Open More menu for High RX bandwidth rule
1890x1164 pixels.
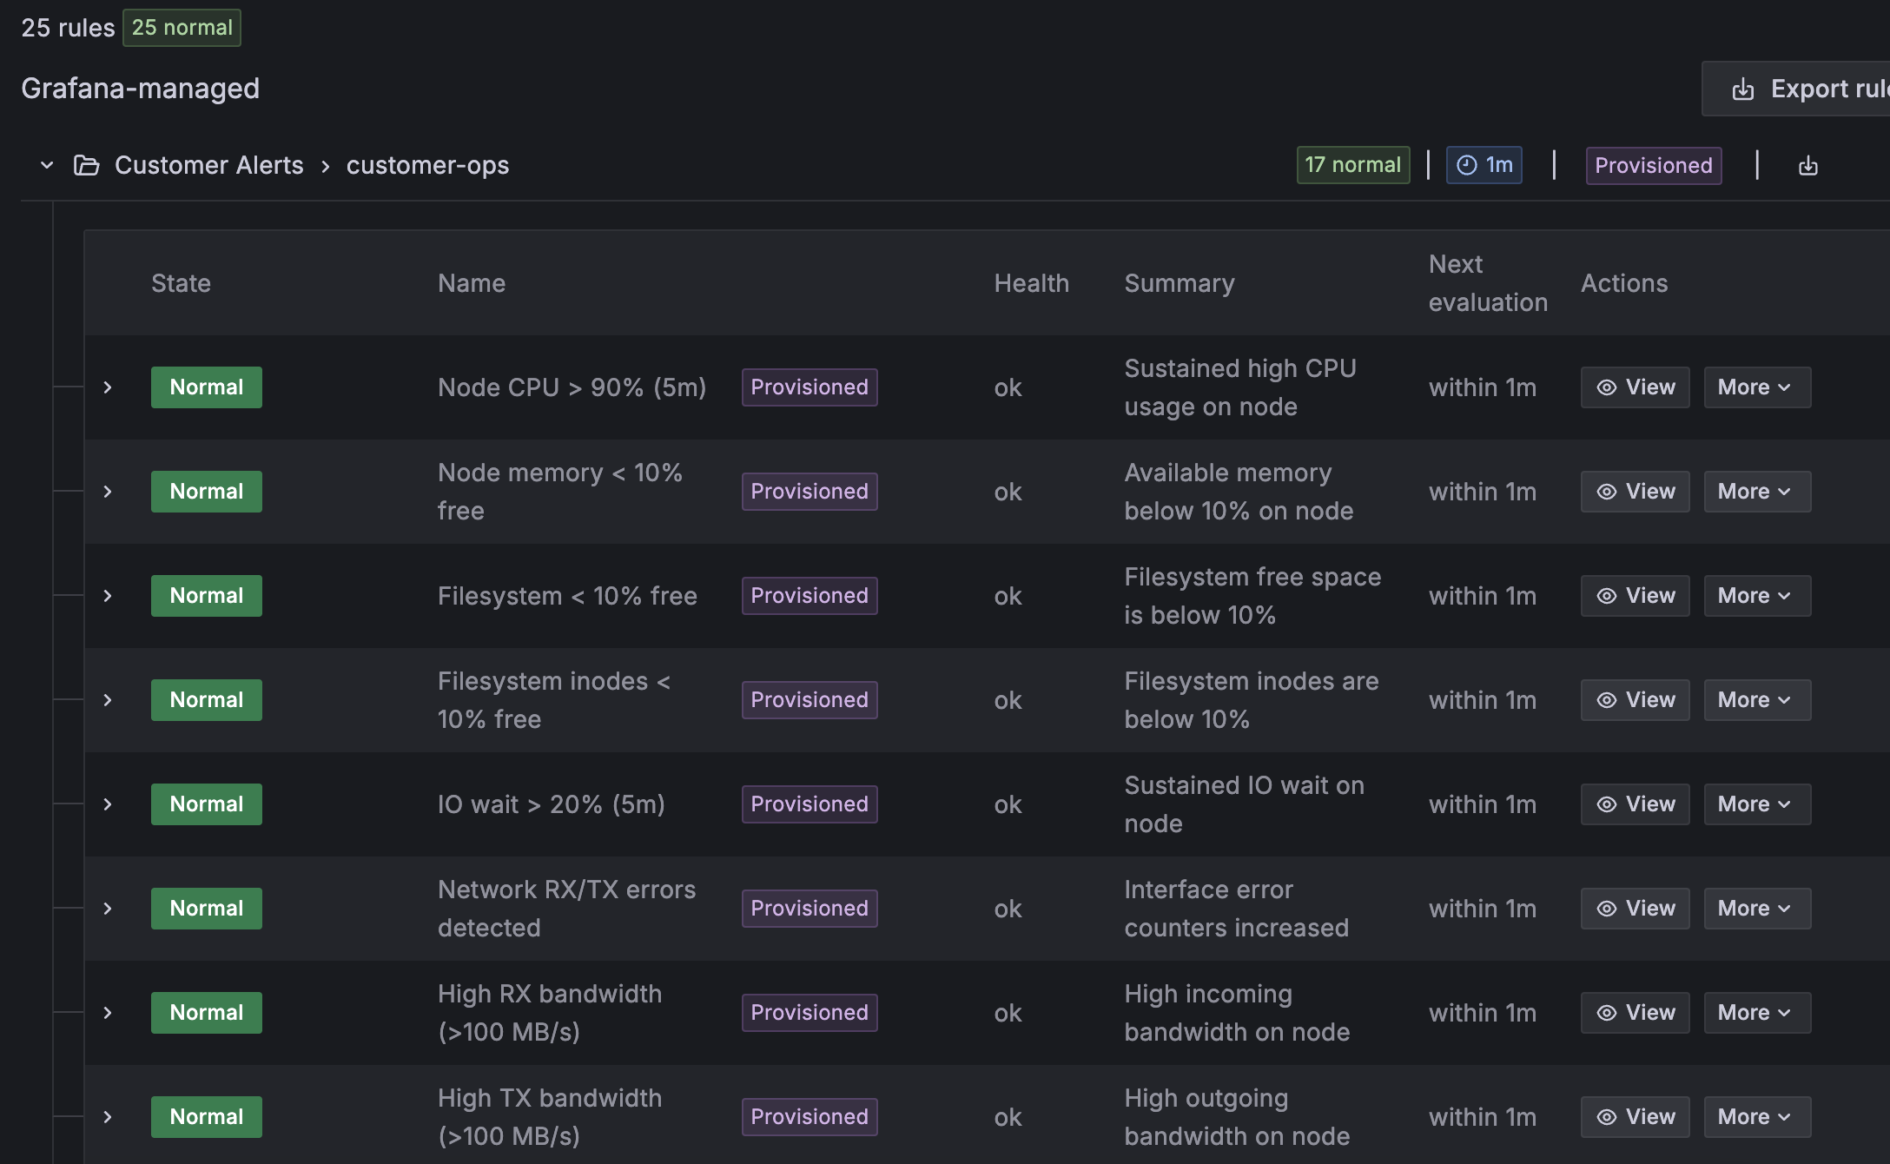pos(1756,1013)
